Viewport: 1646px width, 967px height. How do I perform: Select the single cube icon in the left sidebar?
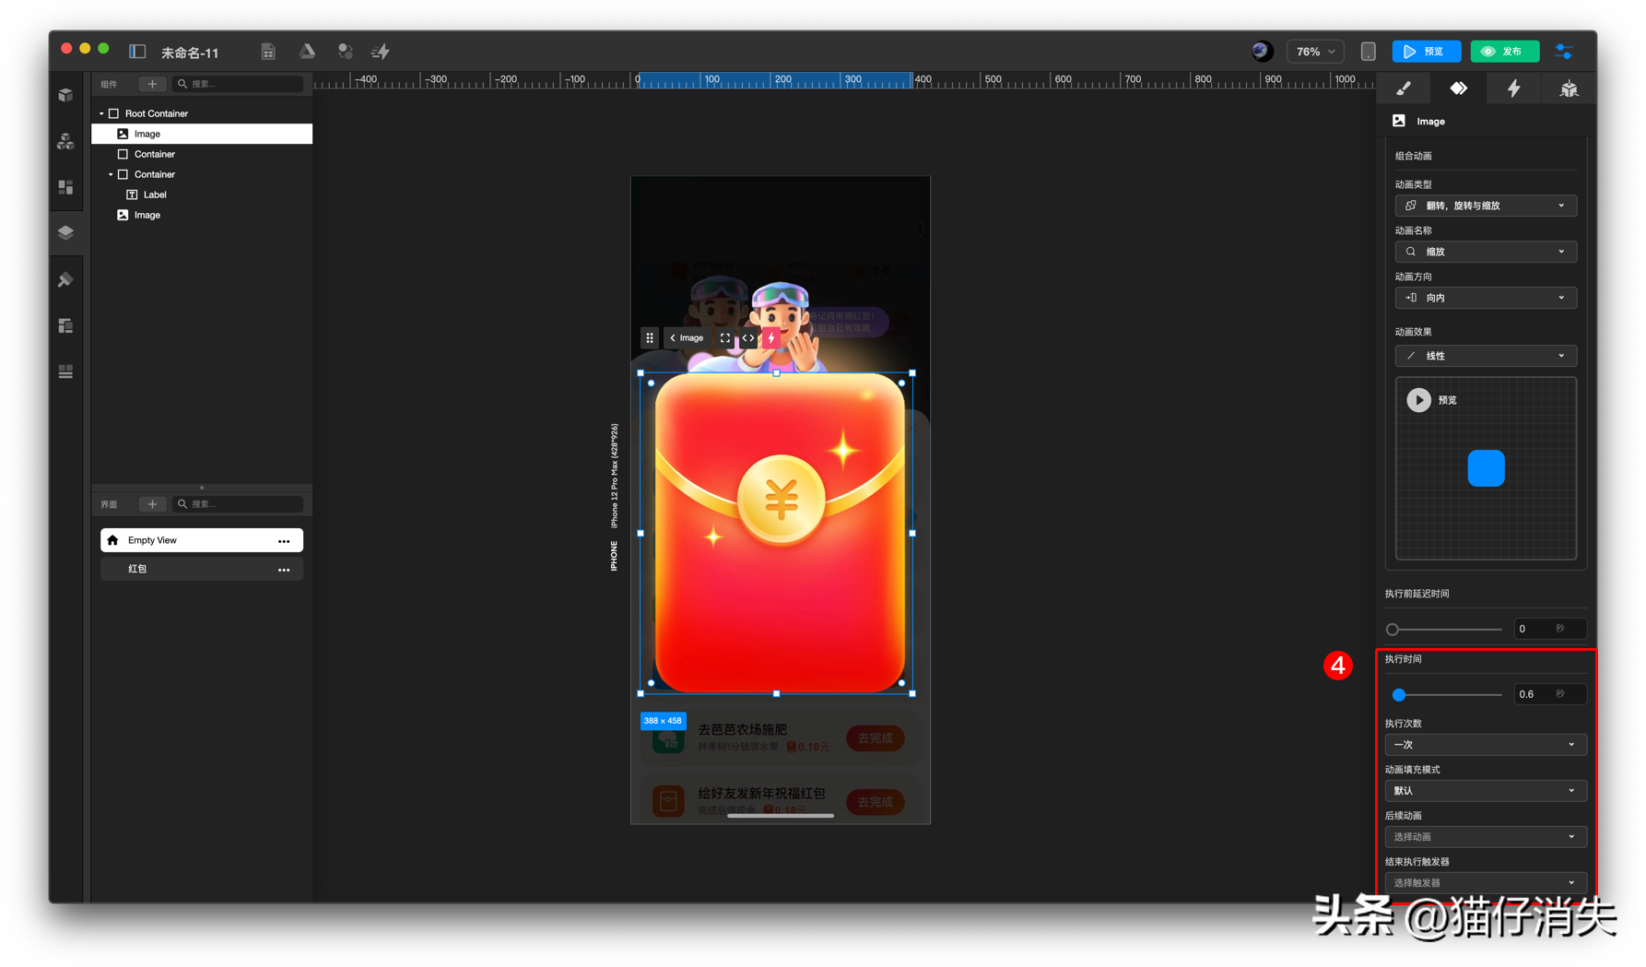tap(65, 95)
